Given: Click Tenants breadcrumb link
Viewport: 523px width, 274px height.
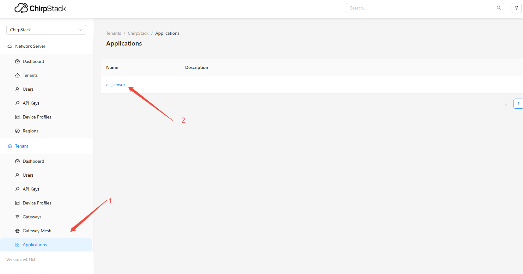Looking at the screenshot, I should click(x=113, y=33).
